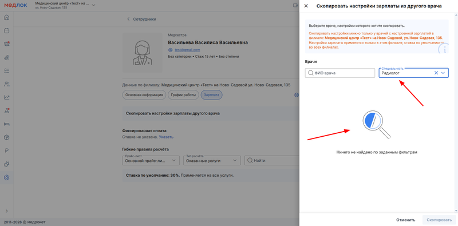Image resolution: width=458 pixels, height=226 pixels.
Task: Open the laboratory flask icon in sidebar
Action: pyautogui.click(x=7, y=110)
